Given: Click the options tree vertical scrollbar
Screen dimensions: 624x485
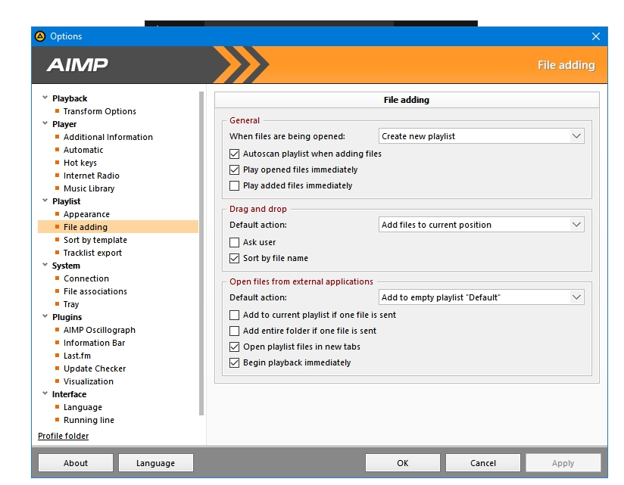Looking at the screenshot, I should pyautogui.click(x=201, y=253).
